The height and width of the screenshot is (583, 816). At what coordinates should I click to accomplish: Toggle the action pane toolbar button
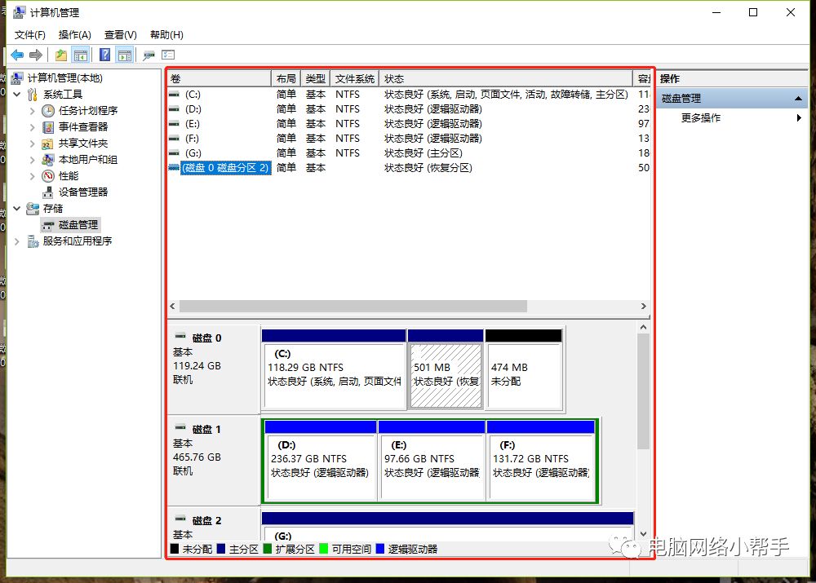tap(124, 55)
